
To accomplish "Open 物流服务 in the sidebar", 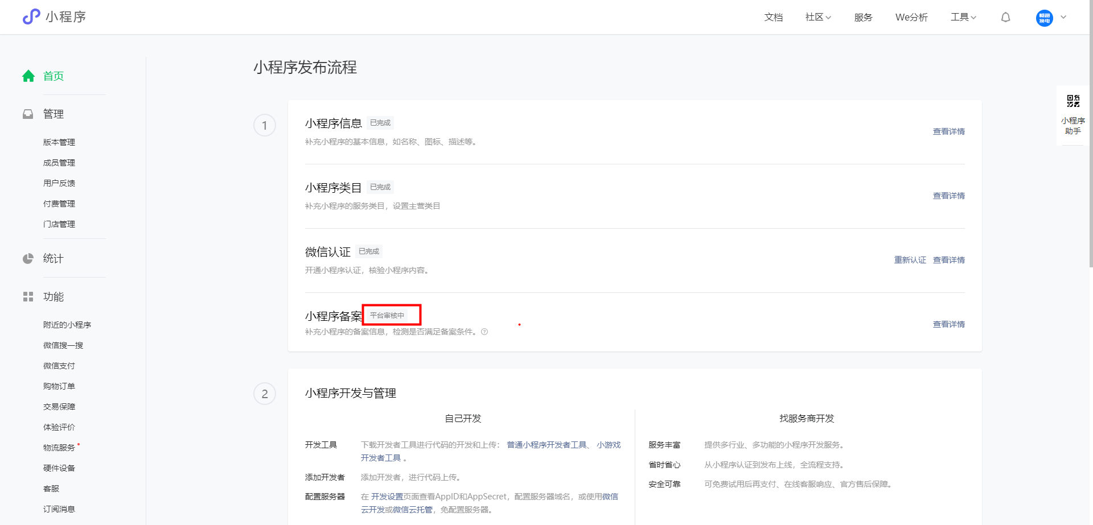I will point(59,448).
